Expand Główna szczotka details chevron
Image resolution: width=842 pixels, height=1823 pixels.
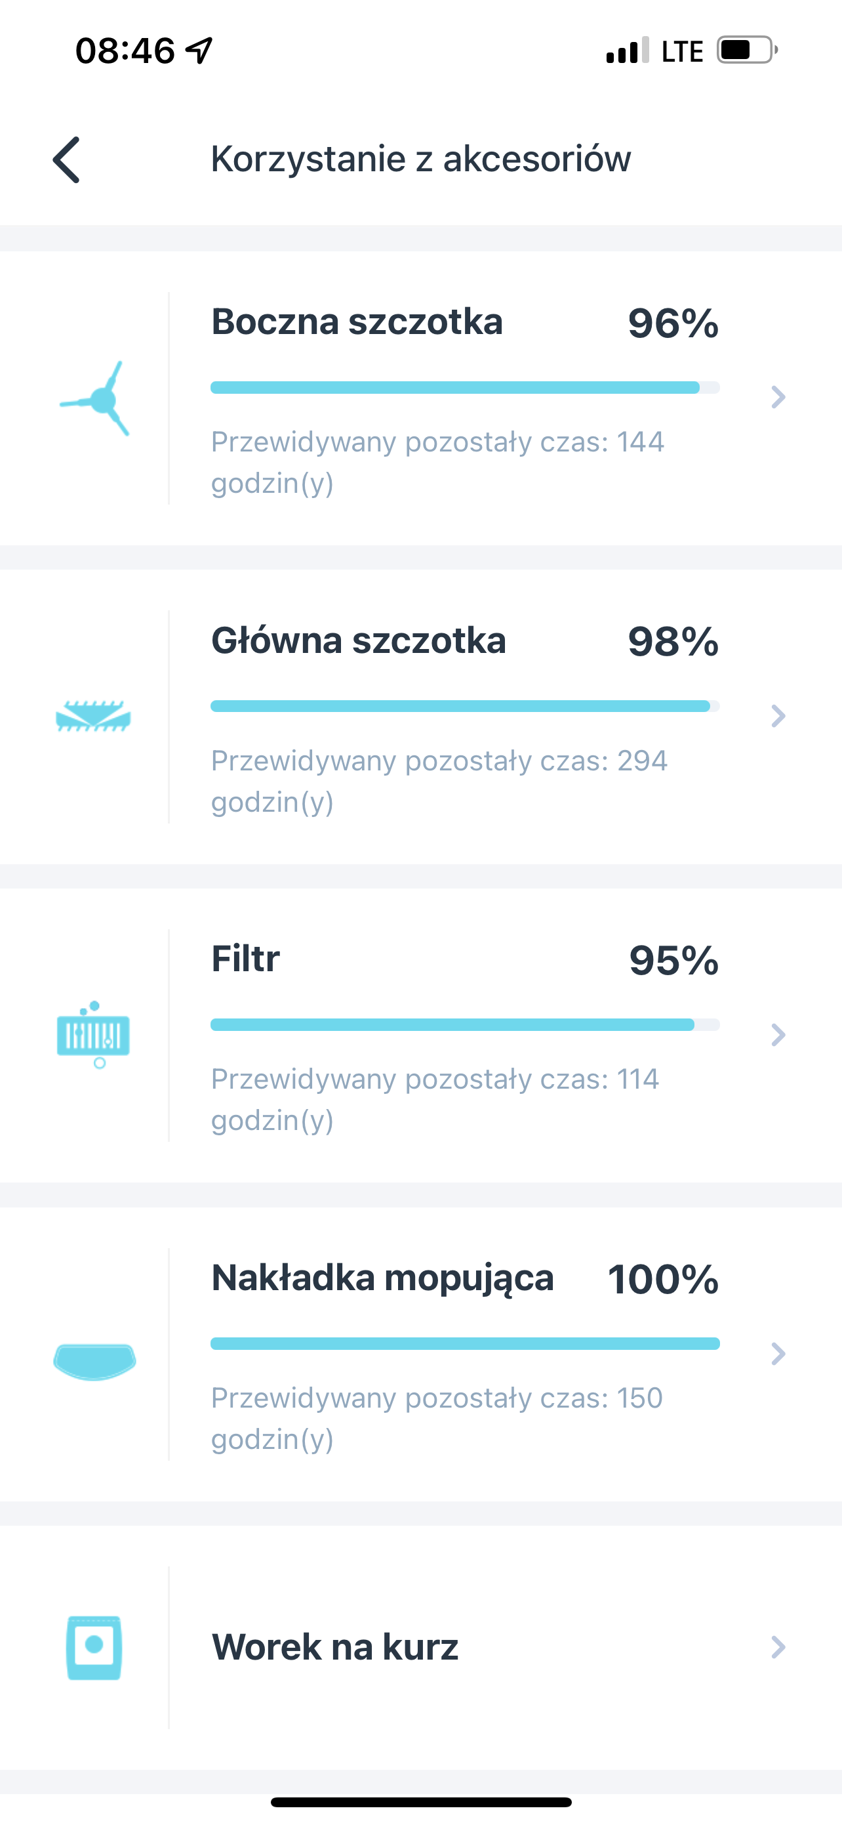pos(778,716)
